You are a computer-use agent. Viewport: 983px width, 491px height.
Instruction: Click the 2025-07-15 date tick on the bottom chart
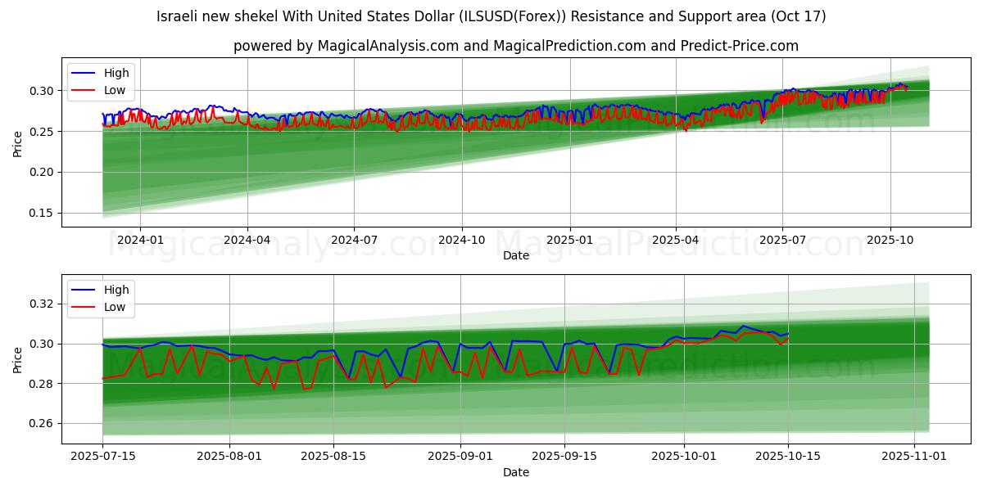[x=102, y=457]
